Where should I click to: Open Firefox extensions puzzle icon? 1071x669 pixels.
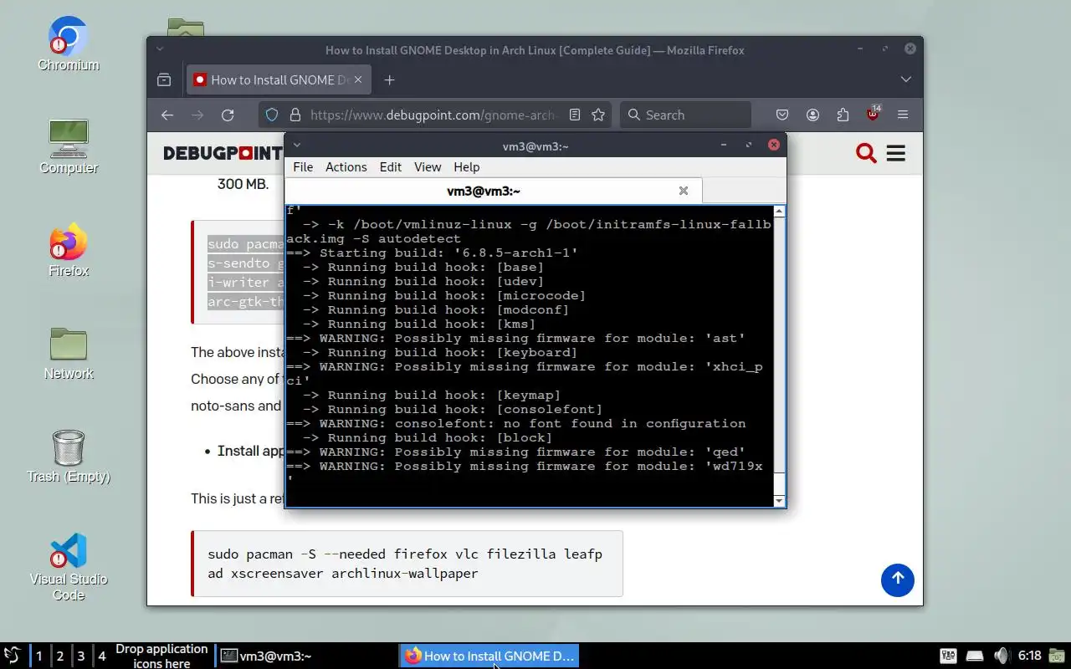click(x=843, y=115)
